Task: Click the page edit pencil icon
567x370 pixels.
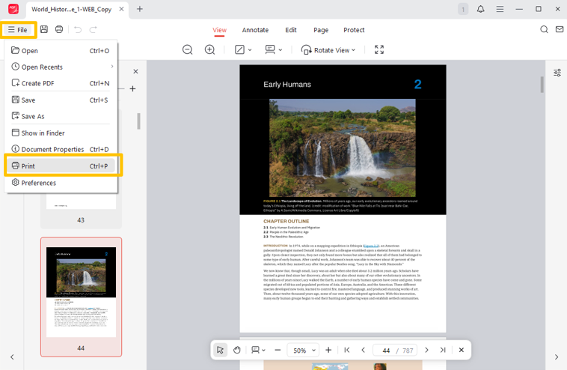Action: tap(240, 49)
